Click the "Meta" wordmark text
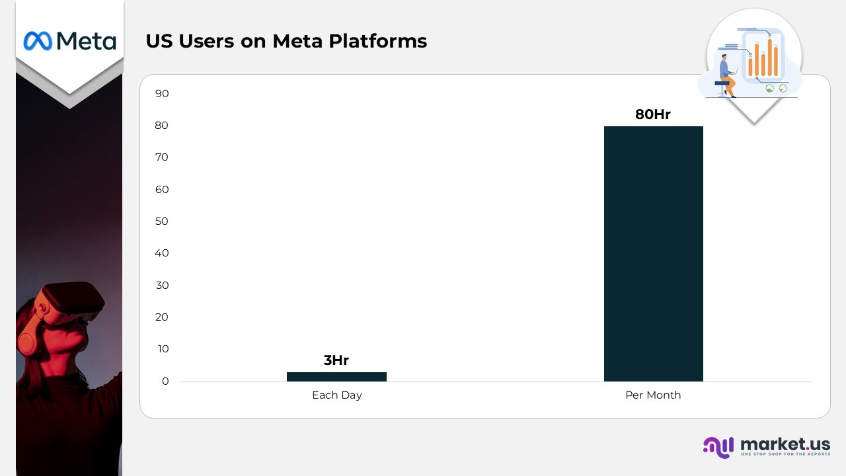 tap(86, 41)
